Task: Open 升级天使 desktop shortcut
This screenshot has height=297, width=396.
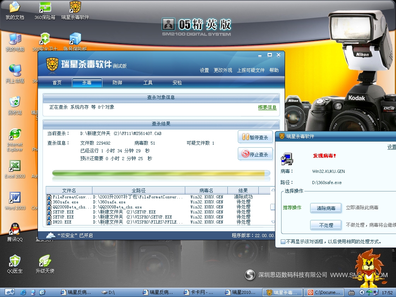Action: coord(45,264)
